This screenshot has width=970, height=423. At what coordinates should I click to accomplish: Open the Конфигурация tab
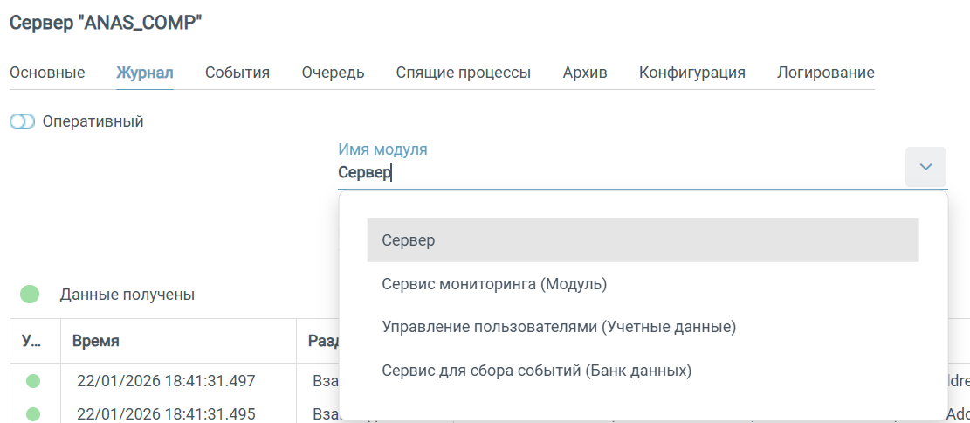coord(691,73)
